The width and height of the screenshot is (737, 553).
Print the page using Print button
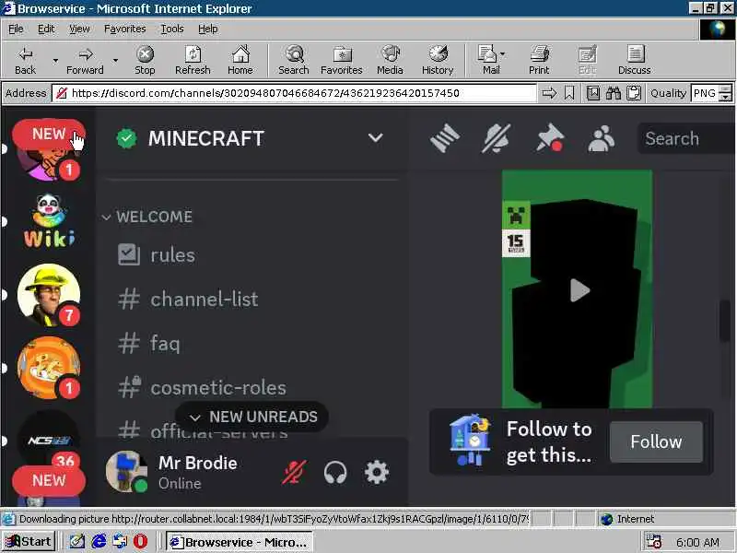click(539, 60)
